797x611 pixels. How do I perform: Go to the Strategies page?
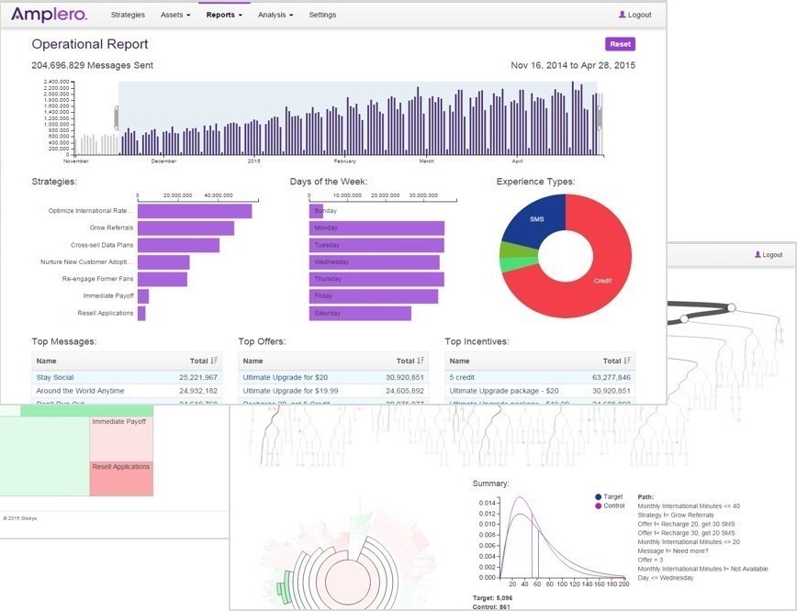coord(128,16)
